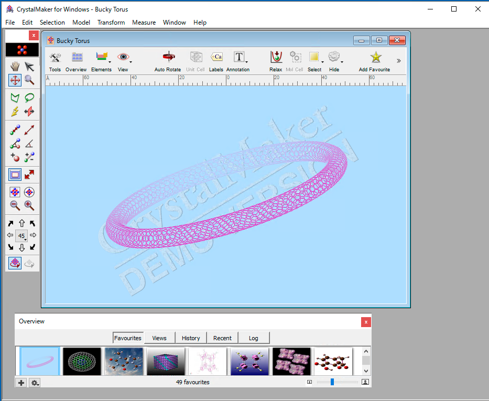The height and width of the screenshot is (401, 489).
Task: Switch to the Views tab
Action: coord(159,338)
